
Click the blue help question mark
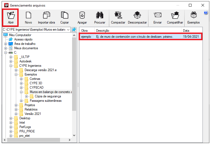click(206, 13)
